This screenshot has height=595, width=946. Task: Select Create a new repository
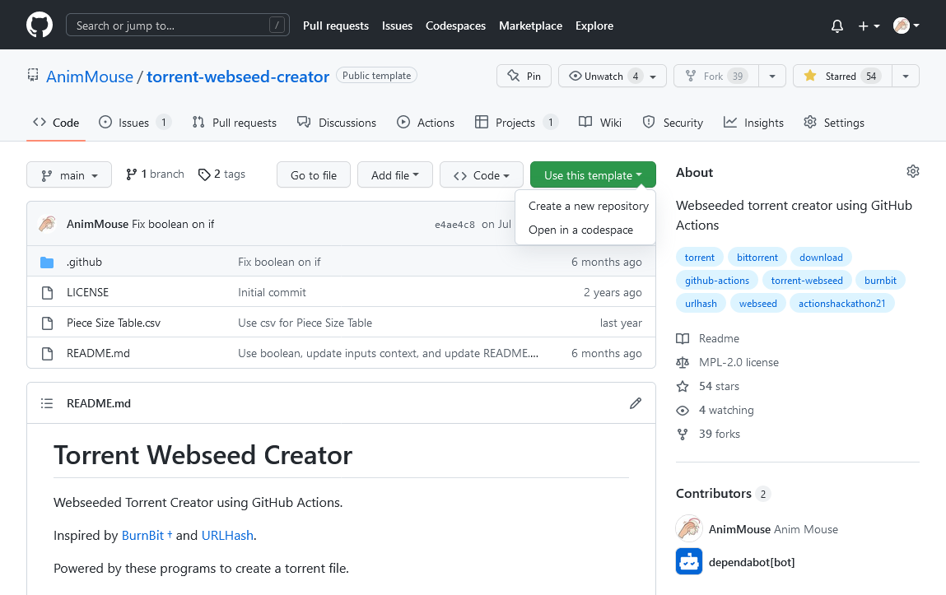pyautogui.click(x=588, y=207)
